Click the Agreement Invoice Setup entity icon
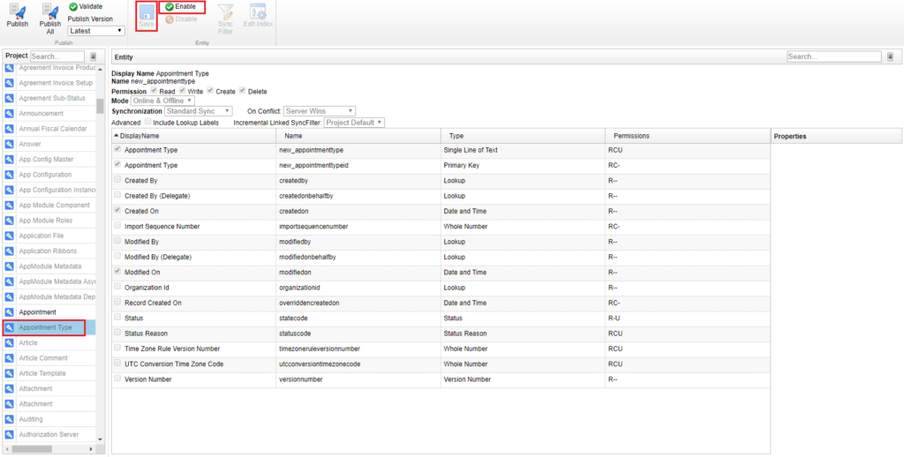 tap(9, 83)
